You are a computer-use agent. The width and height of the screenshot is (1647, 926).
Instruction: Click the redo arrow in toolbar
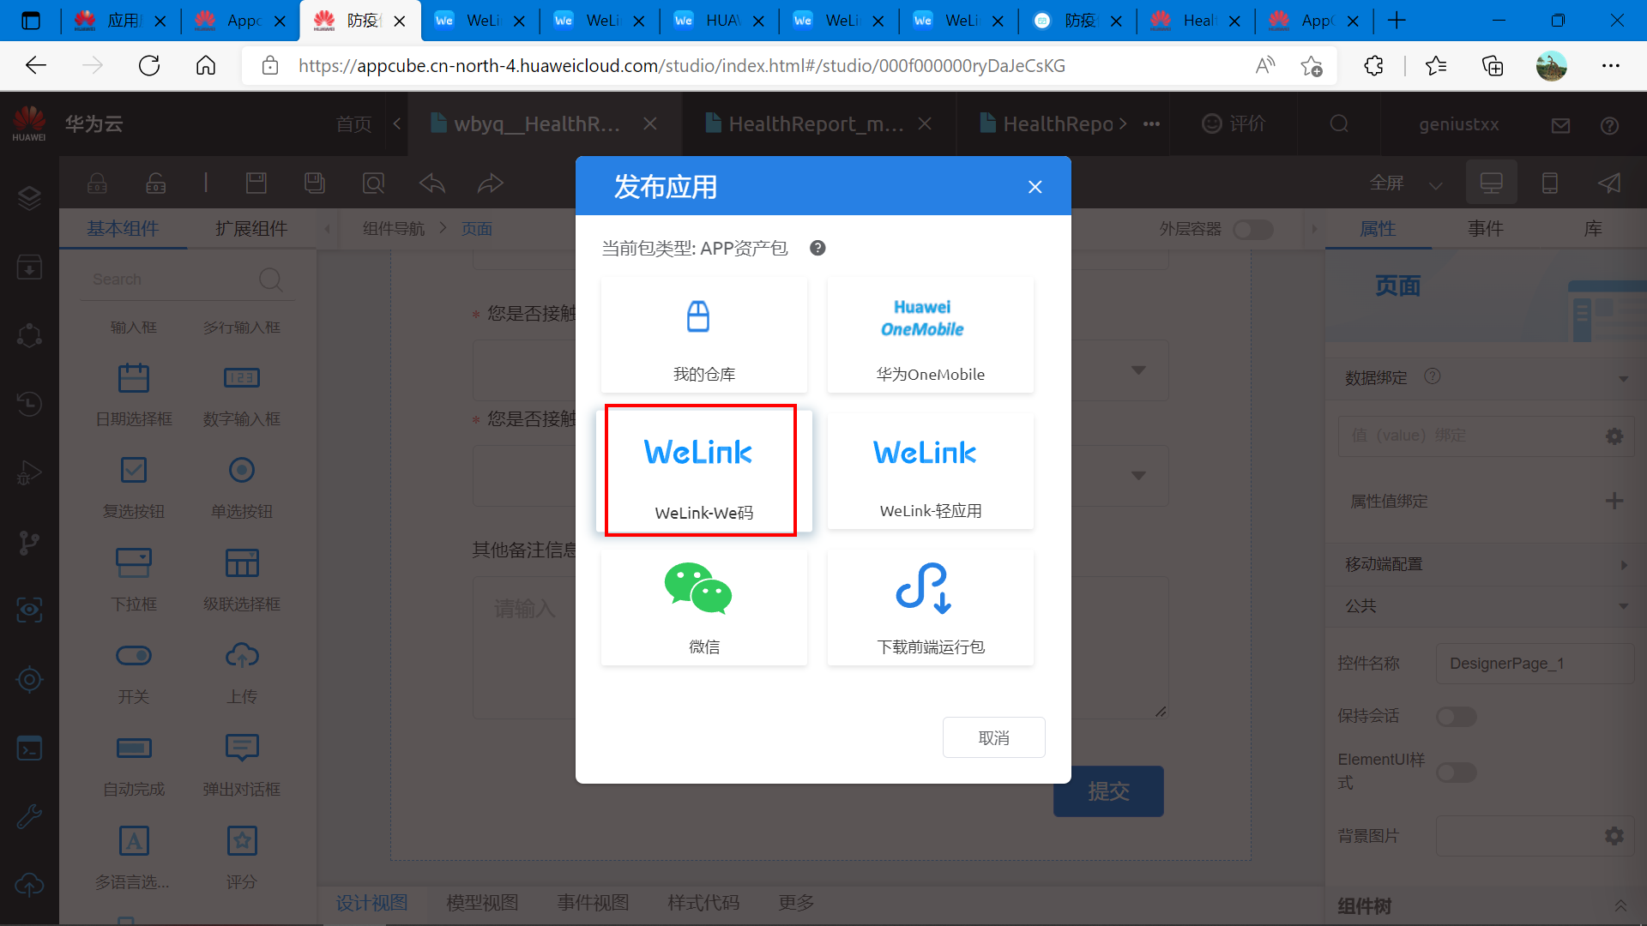(x=490, y=183)
